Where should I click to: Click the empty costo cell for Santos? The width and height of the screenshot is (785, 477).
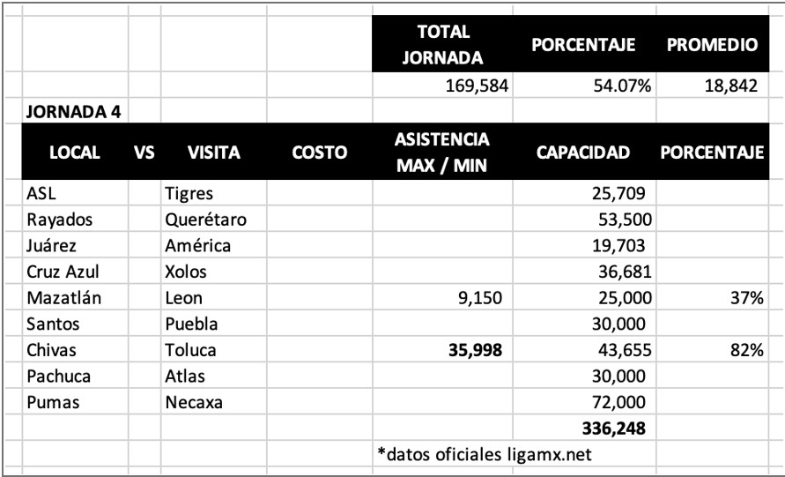(x=320, y=324)
